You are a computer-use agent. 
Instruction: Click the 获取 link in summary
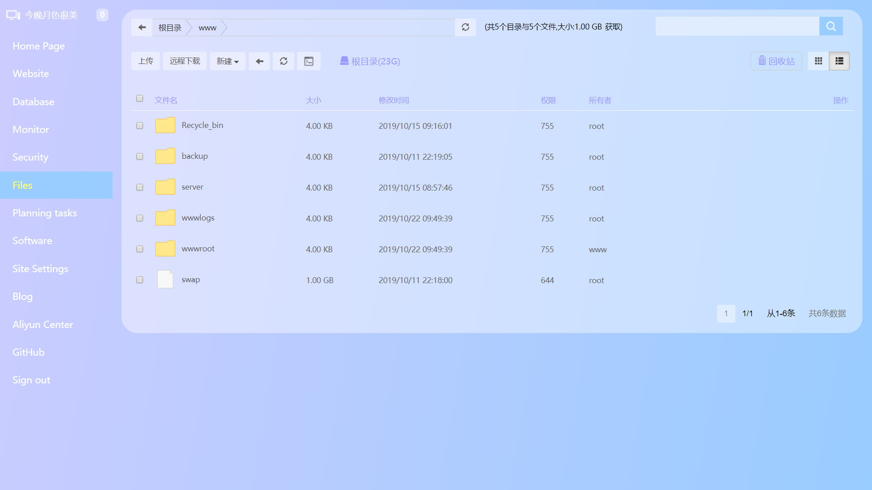point(612,27)
